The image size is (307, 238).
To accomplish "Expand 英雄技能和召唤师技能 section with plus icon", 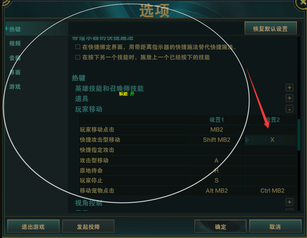I will (289, 88).
